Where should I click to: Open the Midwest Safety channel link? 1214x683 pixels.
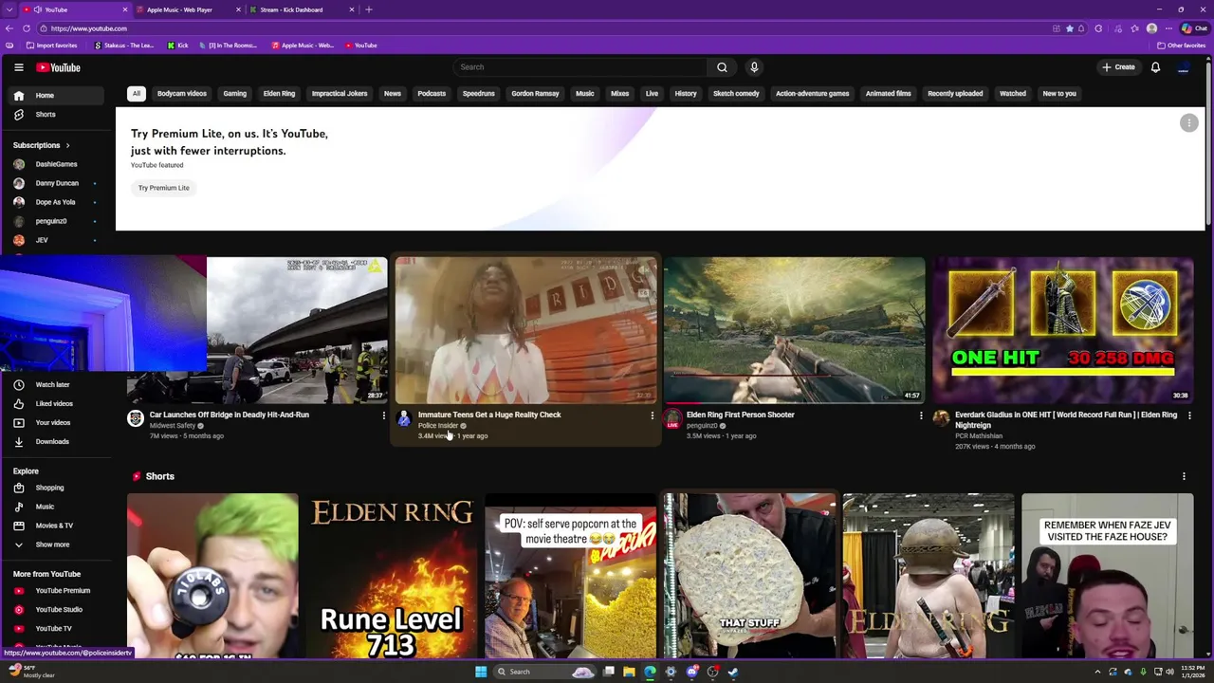173,426
